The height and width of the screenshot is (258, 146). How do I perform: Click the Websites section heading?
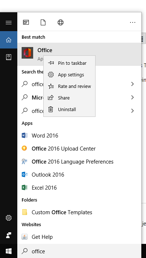[x=31, y=224]
